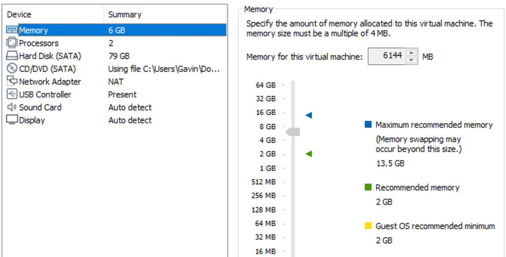
Task: Click the blue maximum recommended memory marker
Action: [309, 115]
